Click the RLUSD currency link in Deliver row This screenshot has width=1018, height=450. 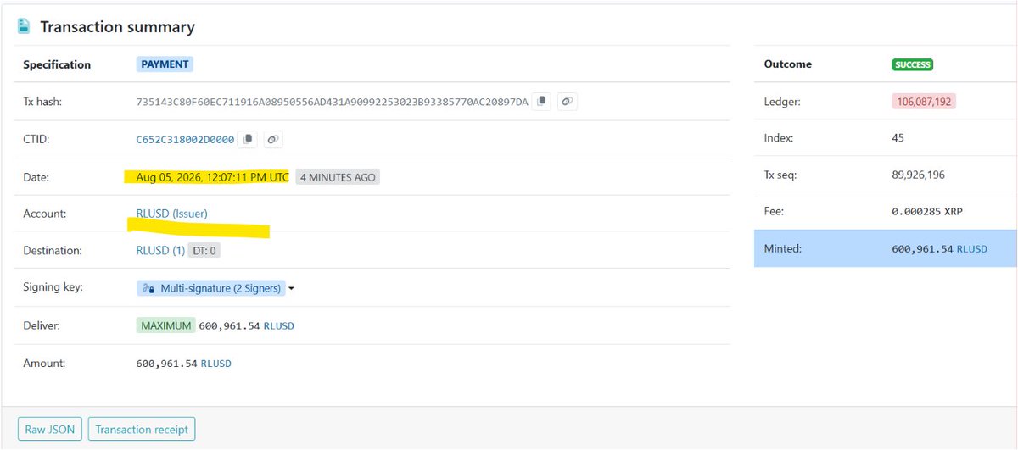pyautogui.click(x=279, y=325)
